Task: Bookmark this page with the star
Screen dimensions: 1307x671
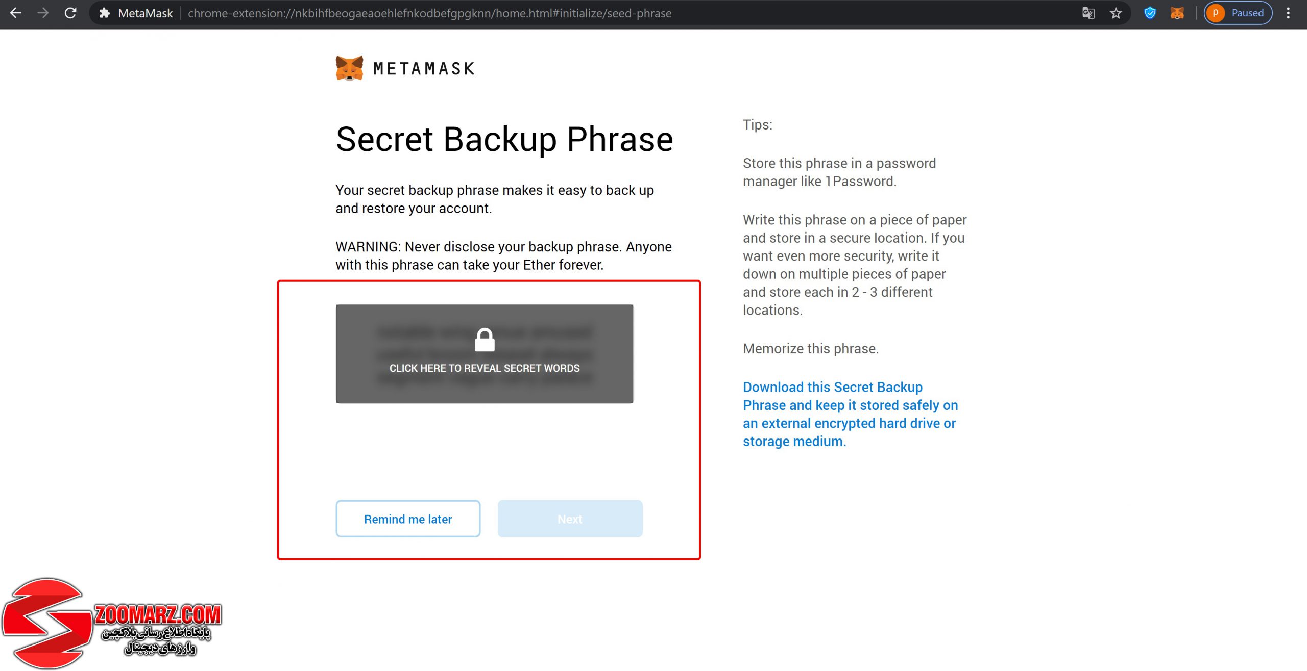Action: [1116, 13]
